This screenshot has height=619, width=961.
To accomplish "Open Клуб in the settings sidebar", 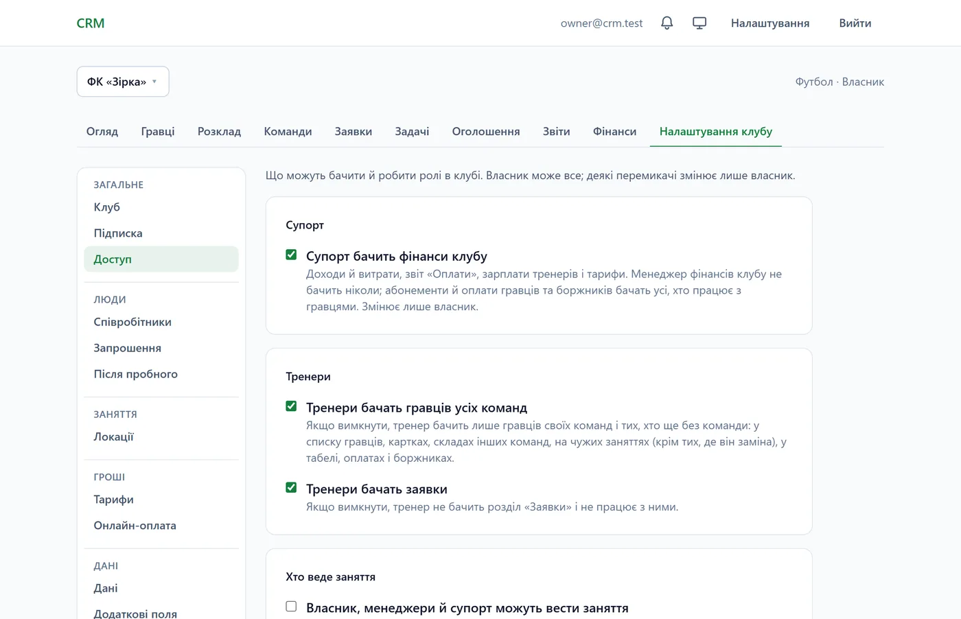I will (x=161, y=207).
